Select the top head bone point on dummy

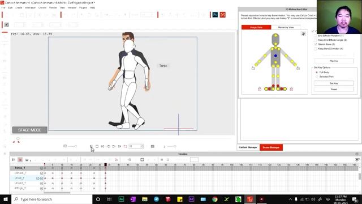[x=275, y=35]
